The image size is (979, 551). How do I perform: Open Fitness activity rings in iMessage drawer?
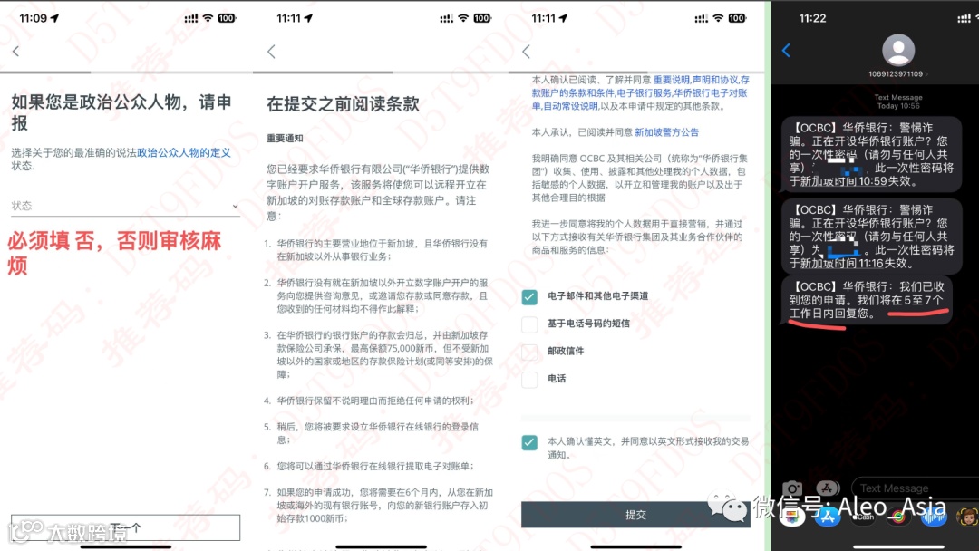tap(898, 517)
